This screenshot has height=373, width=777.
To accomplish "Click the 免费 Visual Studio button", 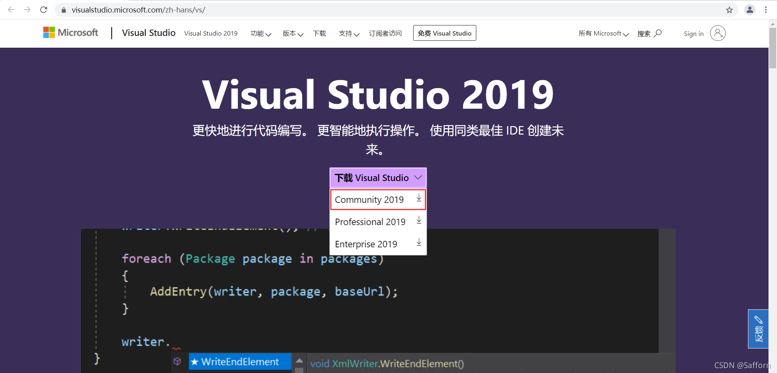I will (x=444, y=33).
